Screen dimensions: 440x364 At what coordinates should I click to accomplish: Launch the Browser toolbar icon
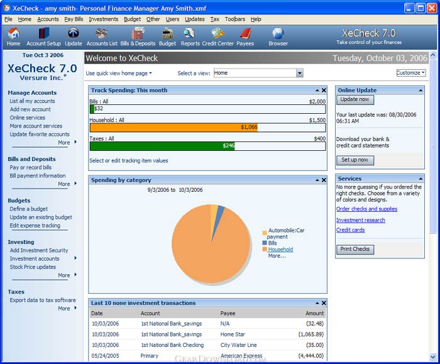click(x=278, y=36)
